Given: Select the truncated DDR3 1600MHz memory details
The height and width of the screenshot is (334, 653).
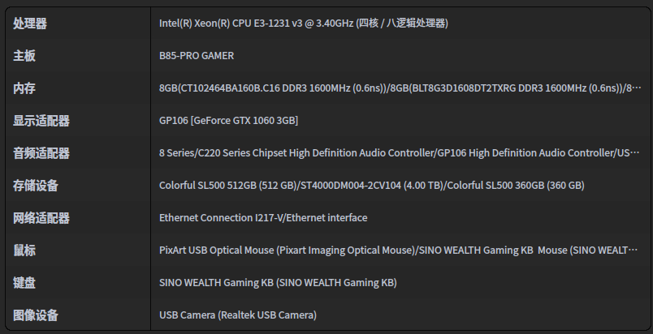Looking at the screenshot, I should click(x=400, y=88).
